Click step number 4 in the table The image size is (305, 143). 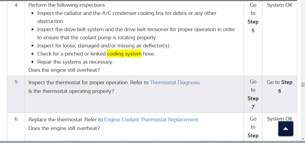(16, 5)
